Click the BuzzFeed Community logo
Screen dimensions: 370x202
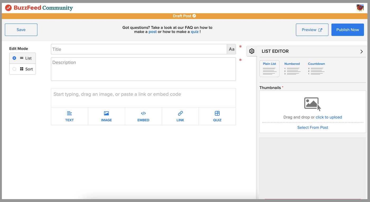tap(39, 8)
